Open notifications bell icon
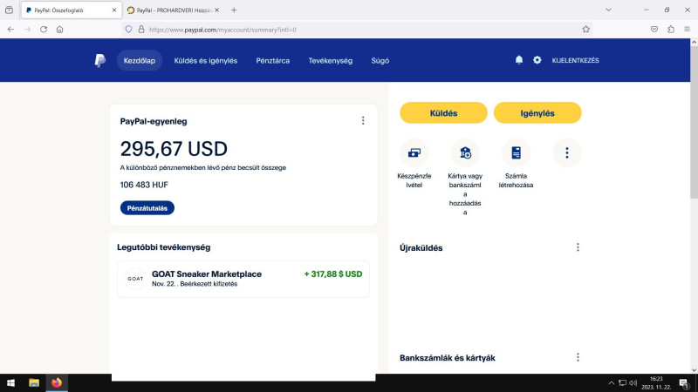 [519, 60]
